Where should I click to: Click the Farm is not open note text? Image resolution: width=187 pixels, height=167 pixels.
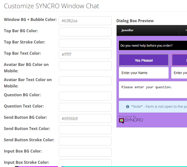(x=159, y=106)
